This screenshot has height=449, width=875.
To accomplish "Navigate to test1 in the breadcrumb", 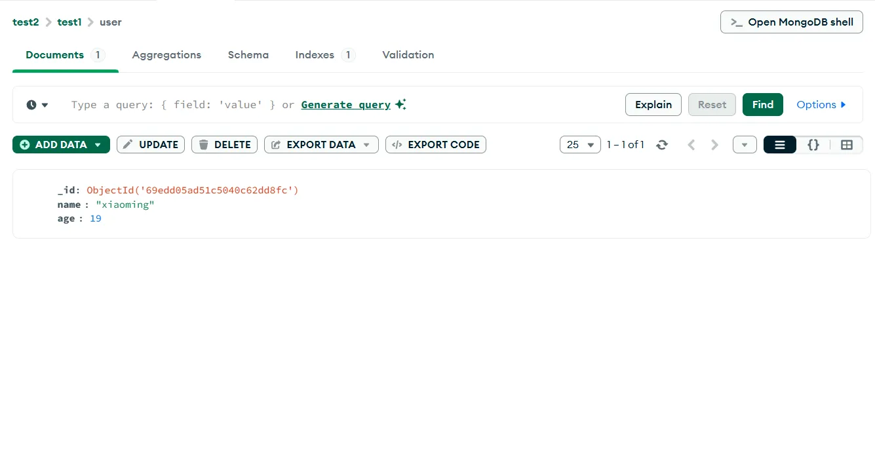I will click(69, 22).
